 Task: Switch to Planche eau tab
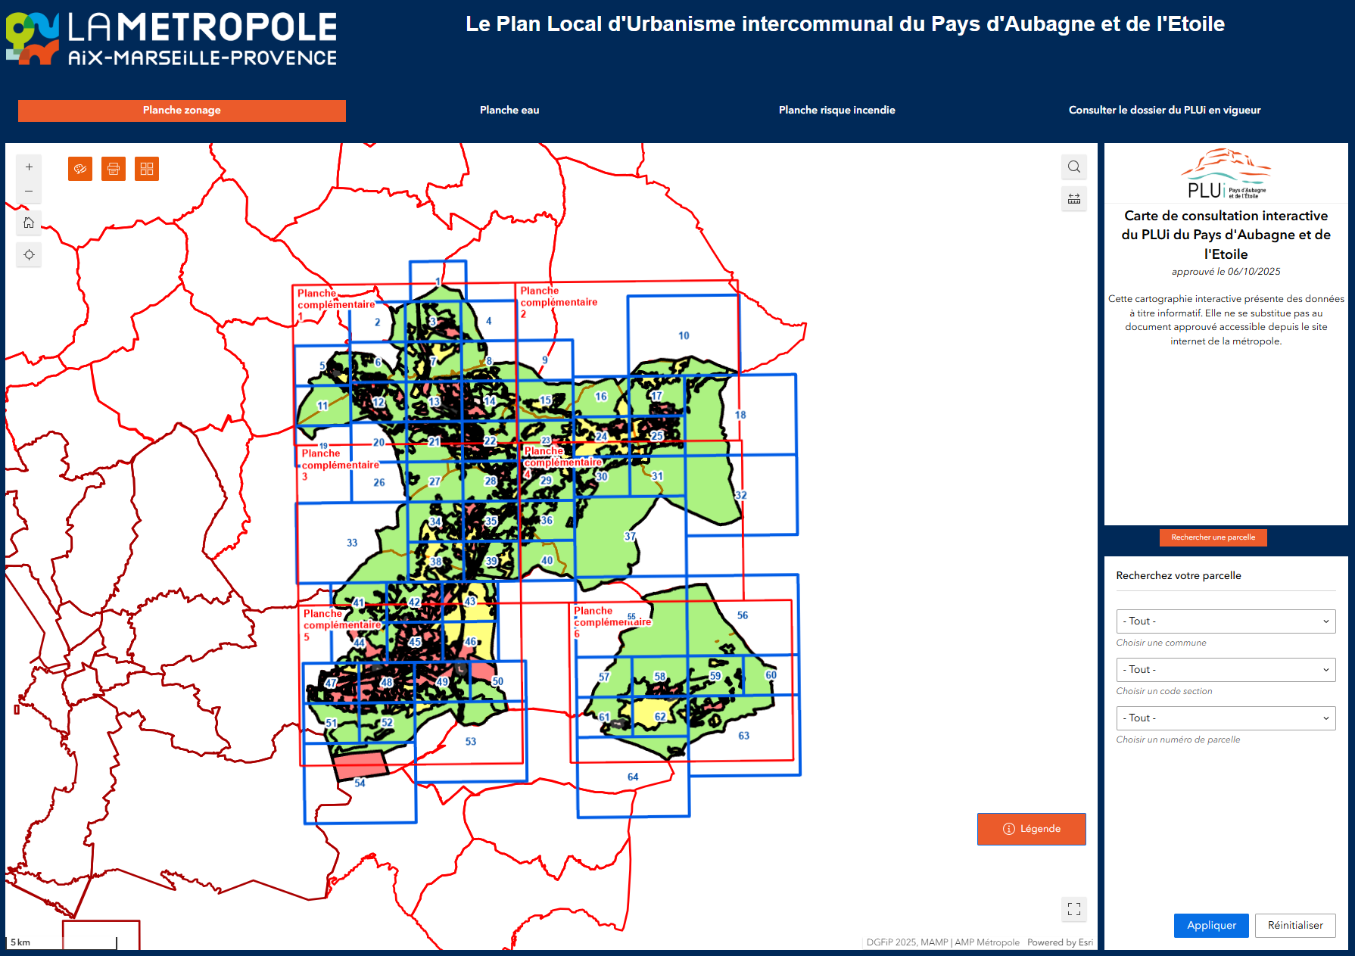[509, 111]
